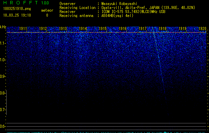Click the 1915 time marker
Viewport: 209px width, 133px height.
click(x=103, y=29)
